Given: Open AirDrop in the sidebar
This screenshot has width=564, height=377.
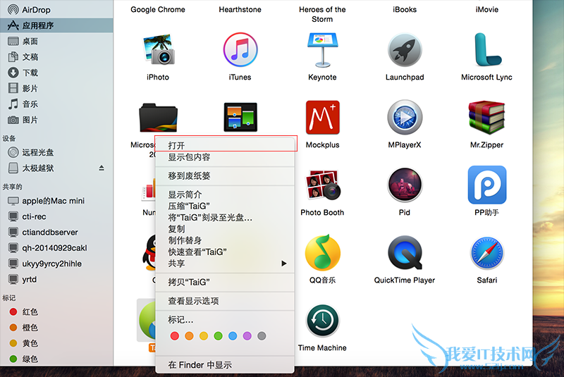Looking at the screenshot, I should click(56, 10).
